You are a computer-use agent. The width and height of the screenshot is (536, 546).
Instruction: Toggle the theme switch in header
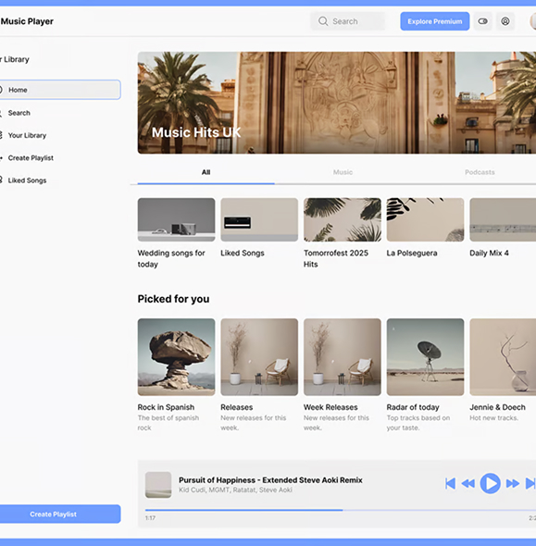pyautogui.click(x=482, y=21)
